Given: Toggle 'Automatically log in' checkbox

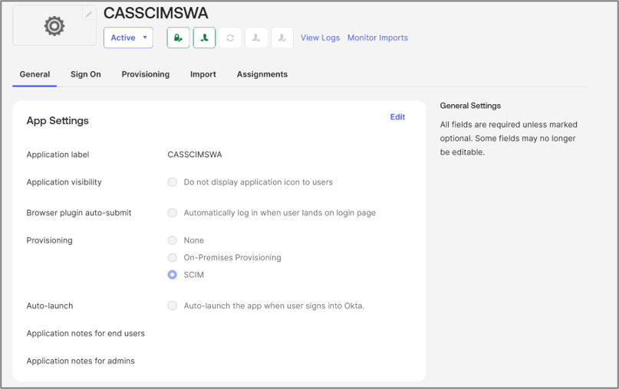Looking at the screenshot, I should tap(172, 213).
